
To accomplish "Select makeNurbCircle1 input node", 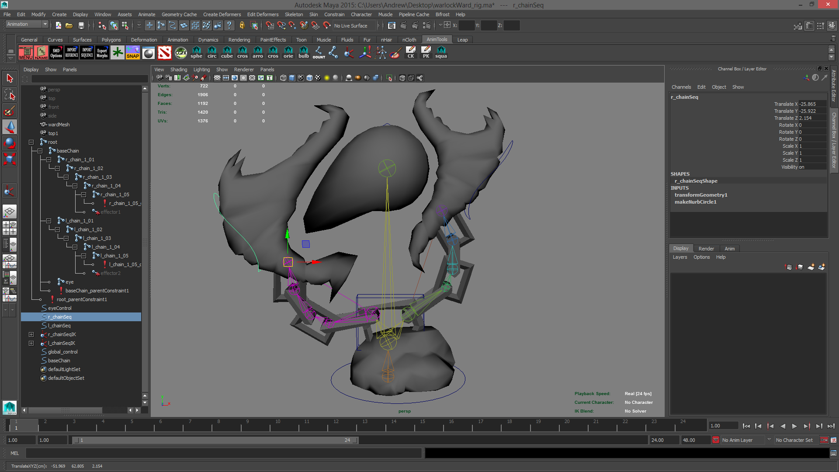I will pos(695,202).
